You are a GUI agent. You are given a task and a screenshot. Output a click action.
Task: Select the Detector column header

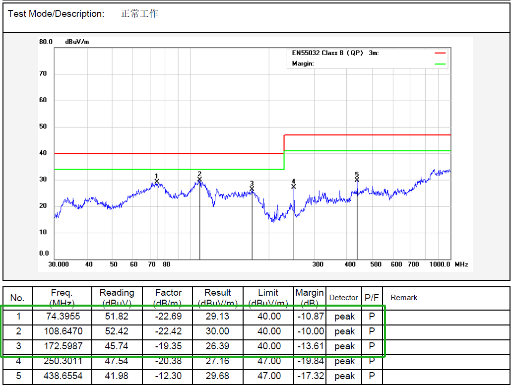point(343,298)
